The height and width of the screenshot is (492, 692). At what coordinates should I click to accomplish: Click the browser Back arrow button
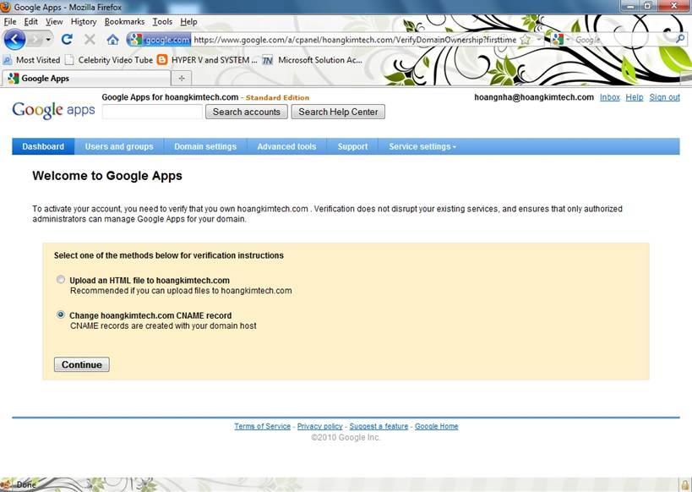coord(14,40)
